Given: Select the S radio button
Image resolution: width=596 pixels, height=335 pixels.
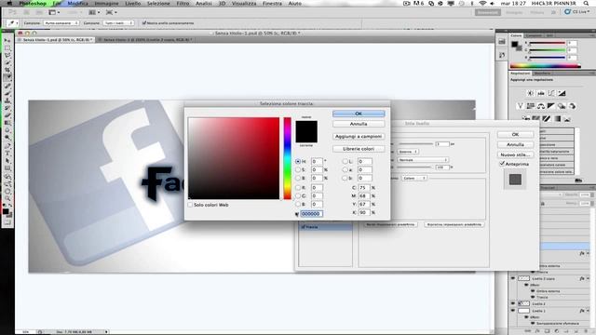Looking at the screenshot, I should [x=298, y=169].
